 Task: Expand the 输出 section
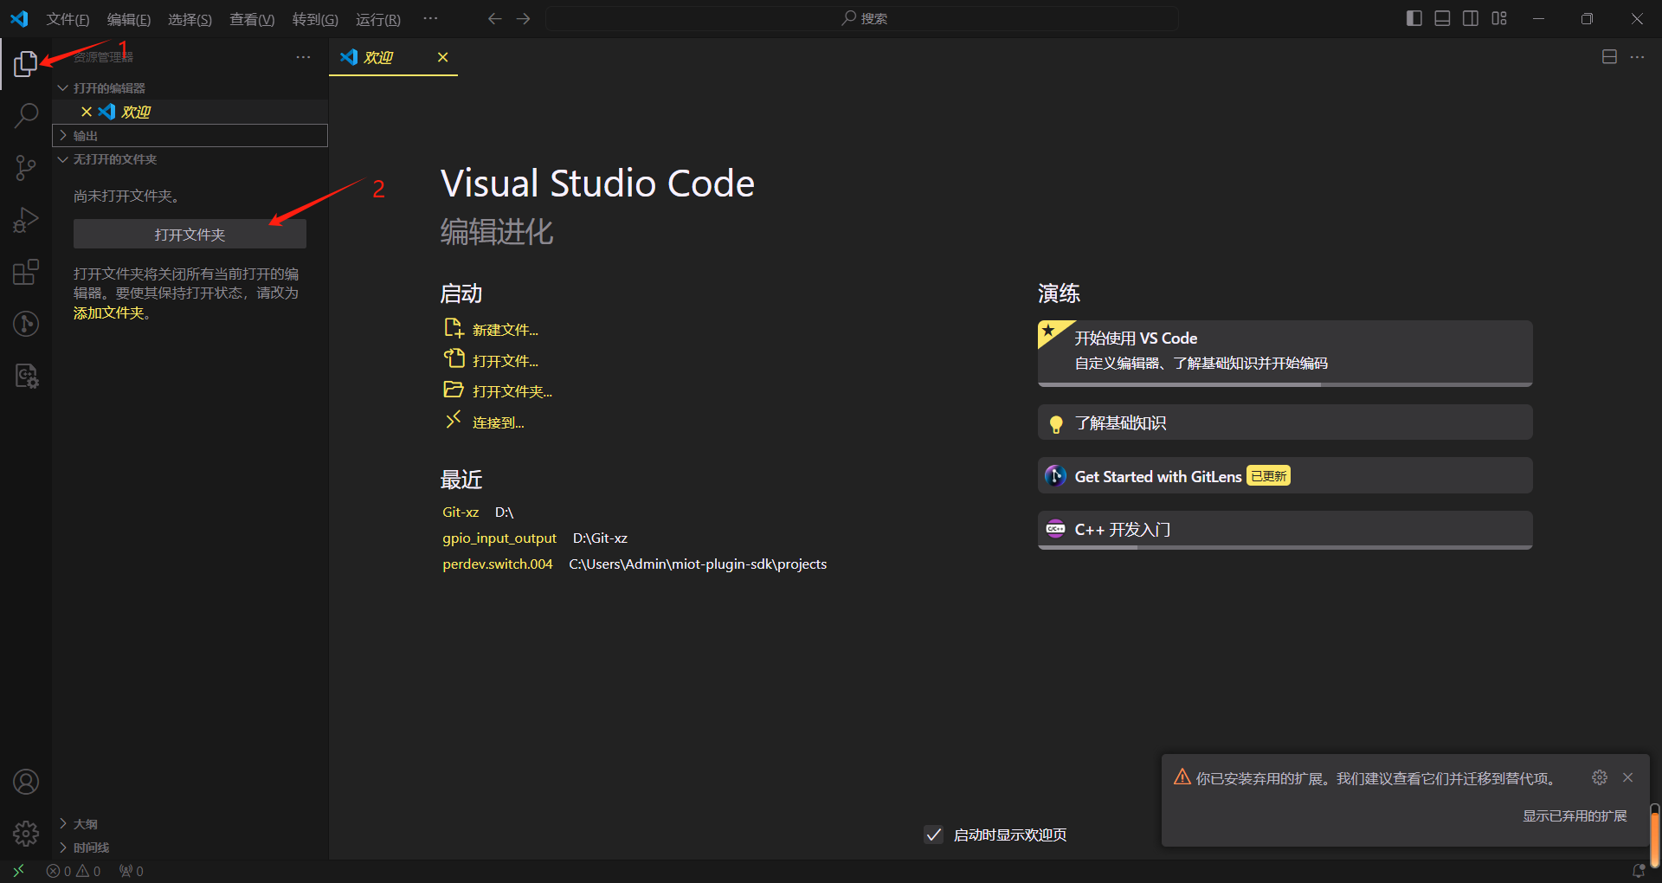(190, 136)
